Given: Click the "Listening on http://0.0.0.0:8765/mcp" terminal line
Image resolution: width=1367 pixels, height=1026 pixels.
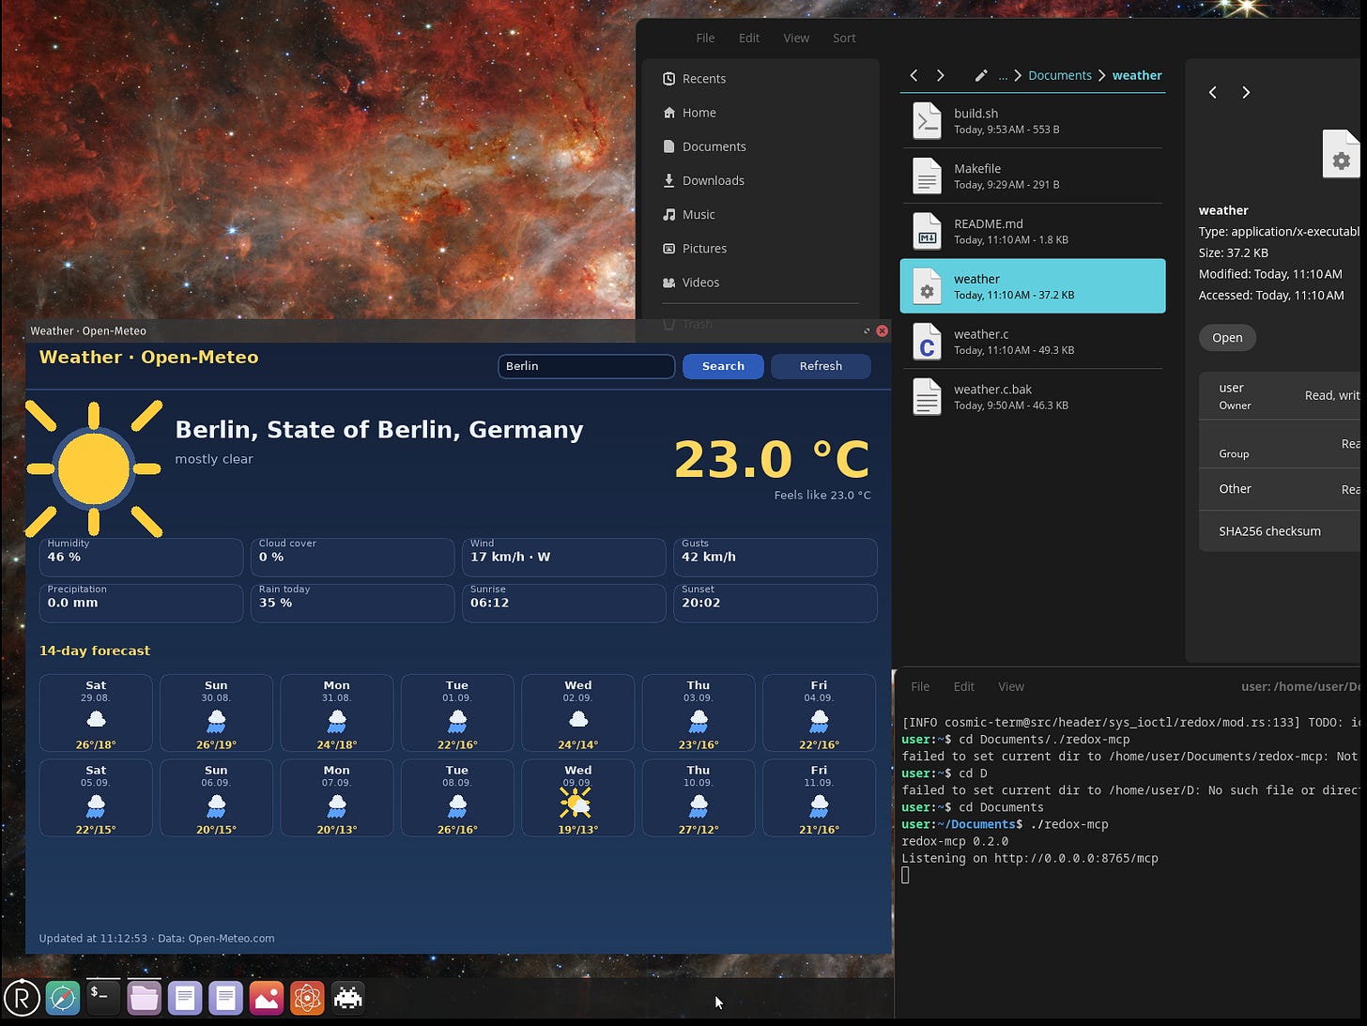Looking at the screenshot, I should pyautogui.click(x=1030, y=858).
